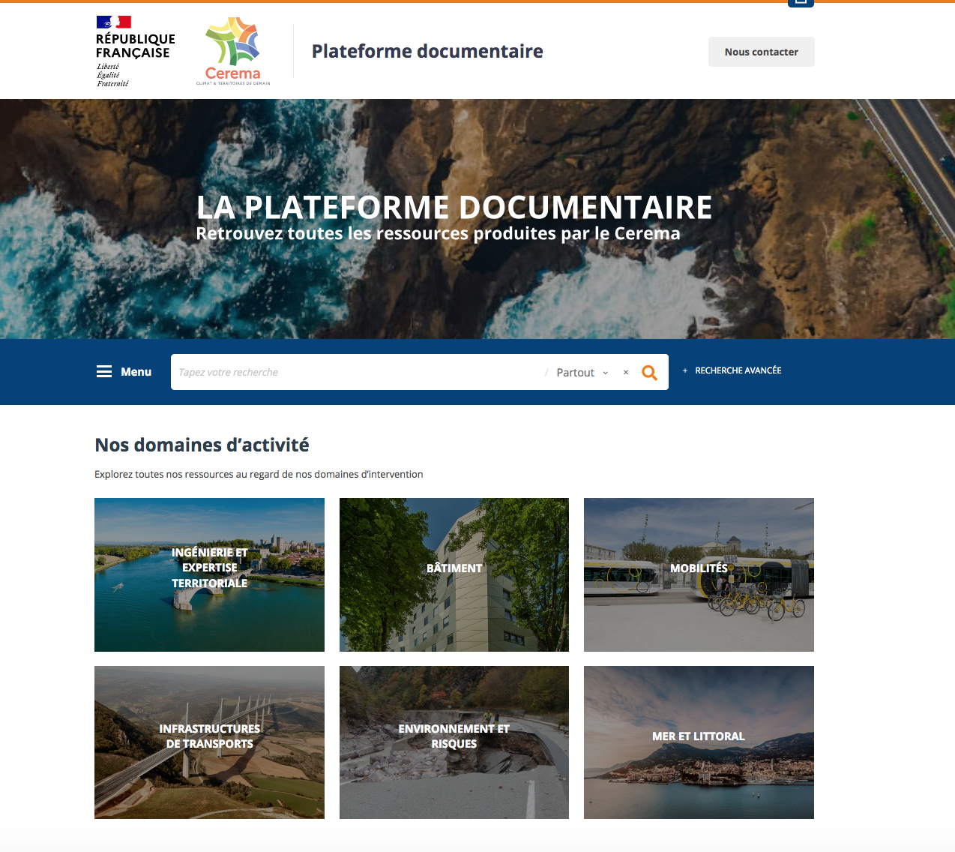
Task: Open the Menu label in blue bar
Action: click(x=136, y=372)
